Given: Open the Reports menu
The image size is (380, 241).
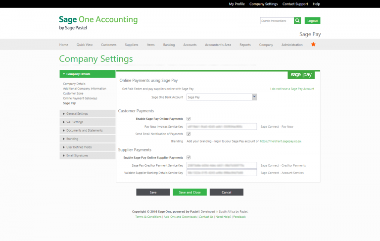Looking at the screenshot, I should (245, 45).
